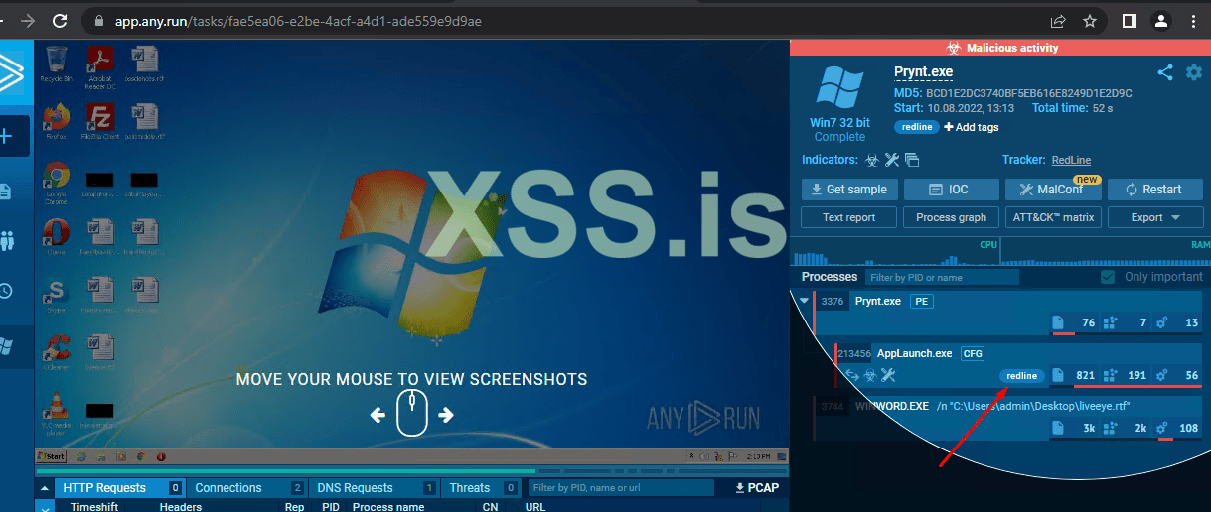1211x512 pixels.
Task: Open the ATT&CK matrix
Action: pyautogui.click(x=1053, y=217)
